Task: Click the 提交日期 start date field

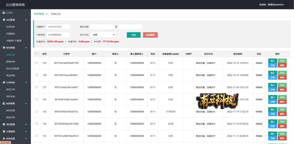Action: tap(102, 27)
